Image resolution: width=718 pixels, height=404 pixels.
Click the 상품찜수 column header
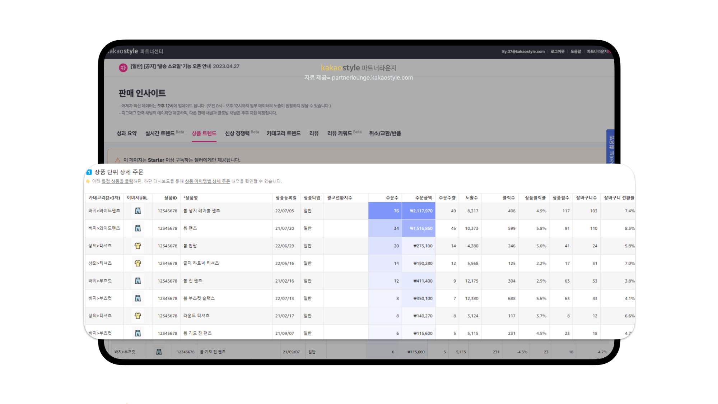pyautogui.click(x=561, y=198)
